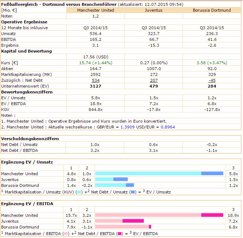The width and height of the screenshot is (243, 238).
Task: Click Manchester United net debt link 534
Action: 96,80
